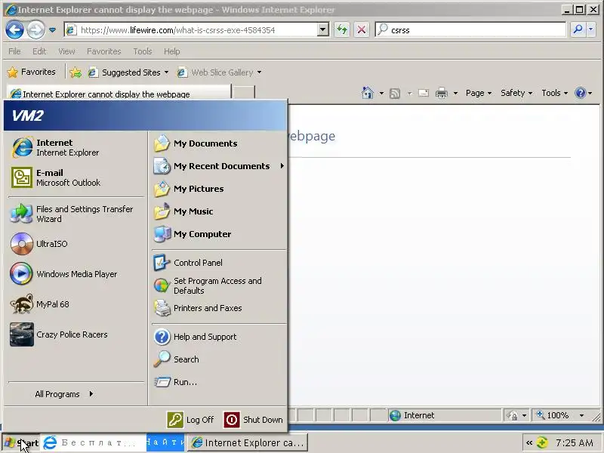Screen dimensions: 604x453
Task: Open MyPal 68 browser
Action: pyautogui.click(x=75, y=304)
